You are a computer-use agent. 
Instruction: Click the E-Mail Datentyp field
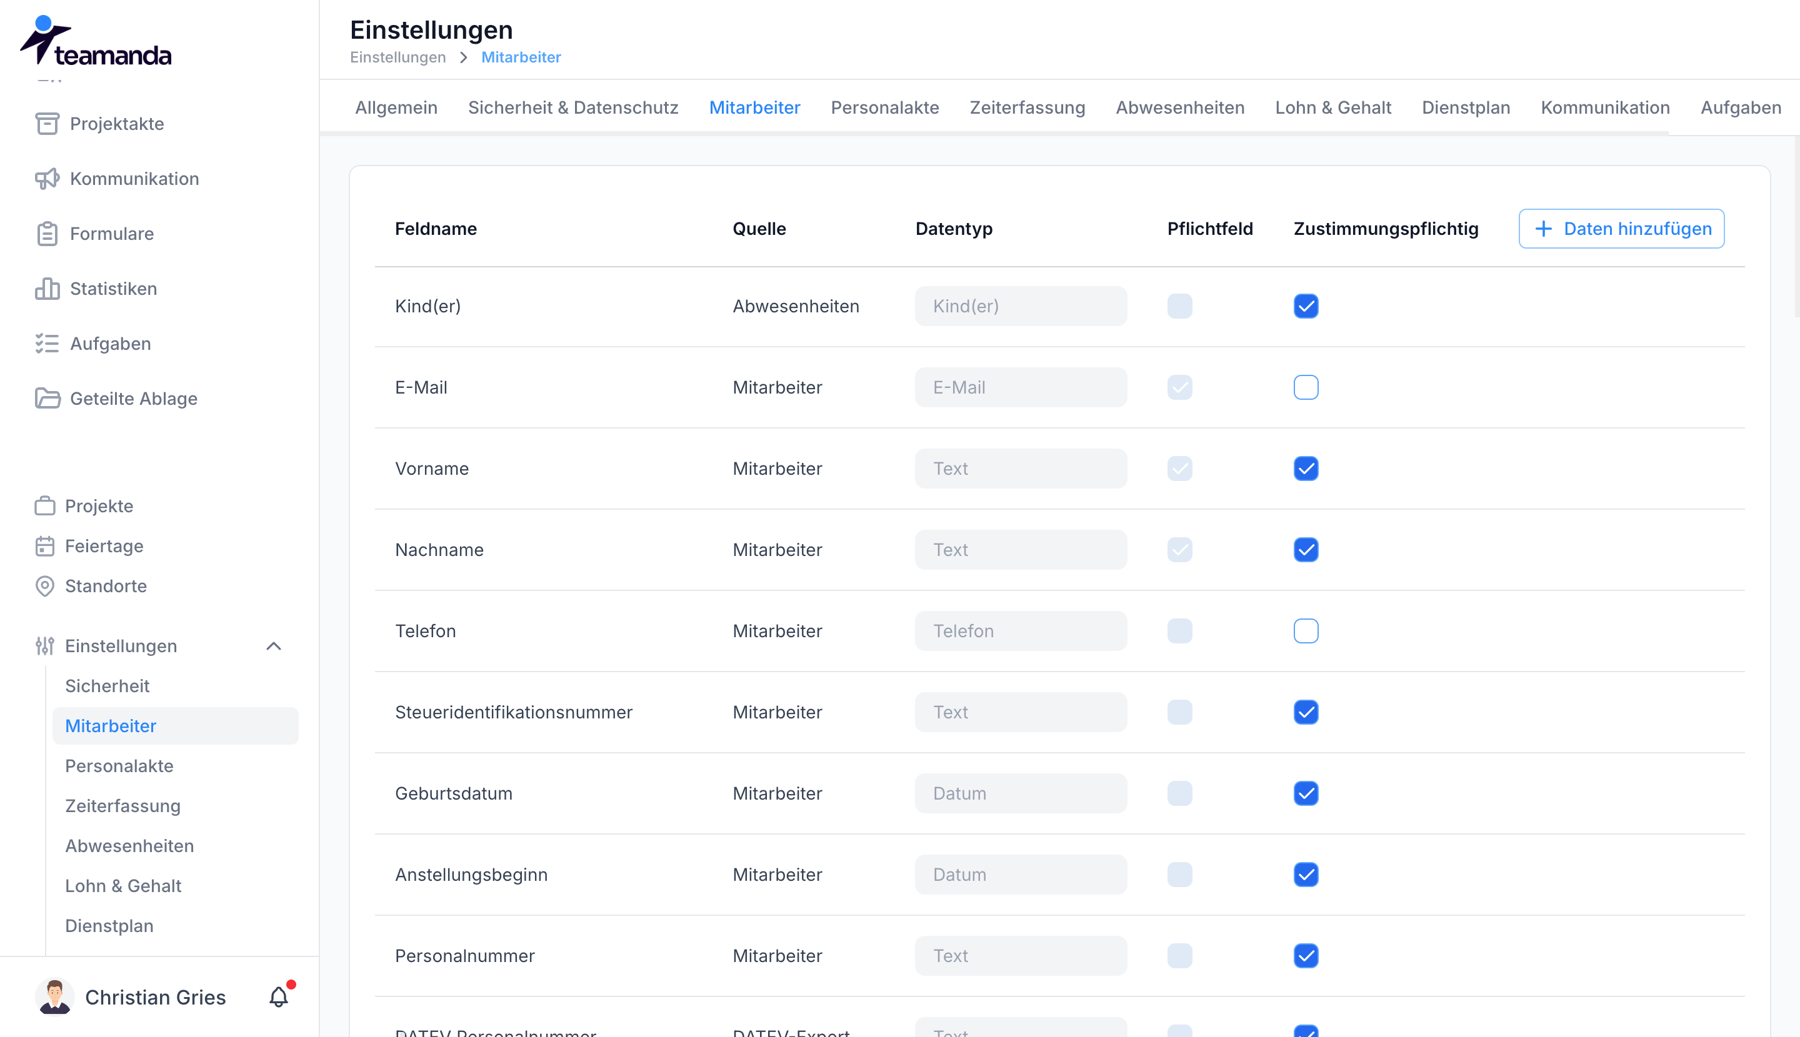click(x=1021, y=387)
